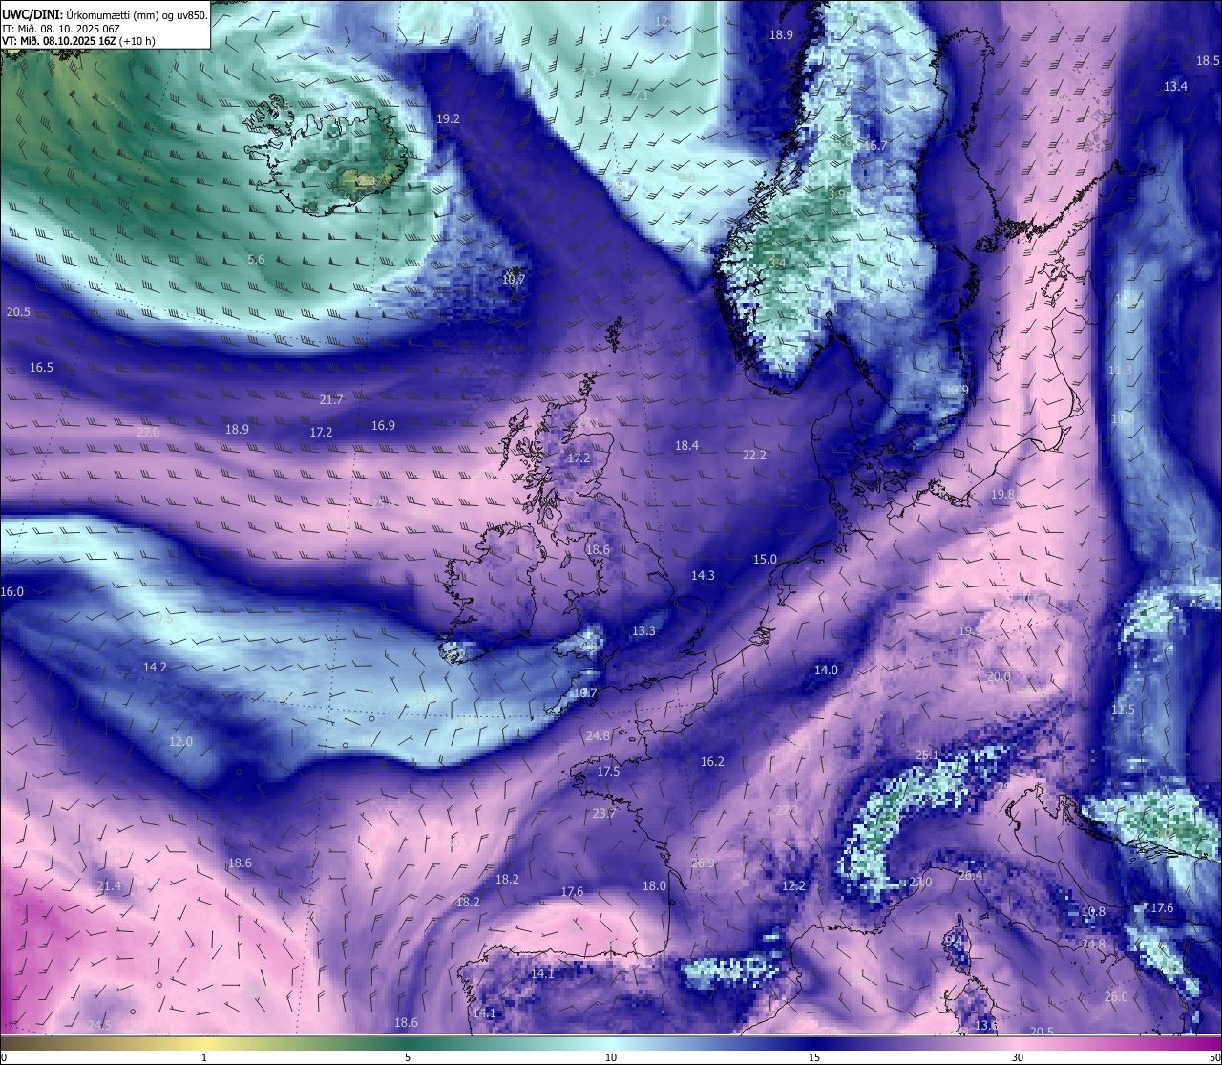Click the 17.5 value over Brittany
This screenshot has height=1065, width=1222.
point(608,772)
